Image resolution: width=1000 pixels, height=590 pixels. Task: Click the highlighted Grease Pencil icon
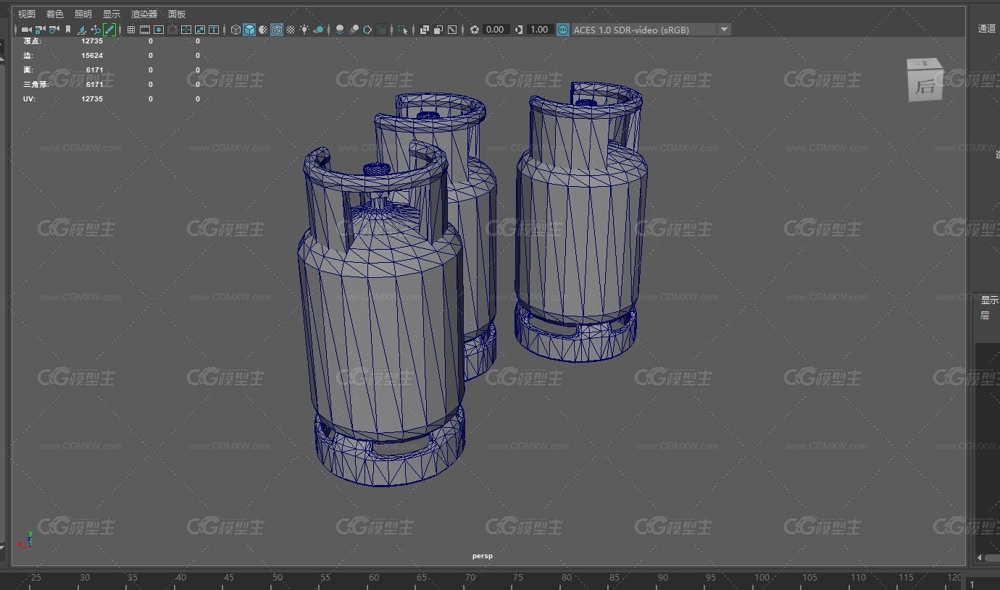[109, 30]
